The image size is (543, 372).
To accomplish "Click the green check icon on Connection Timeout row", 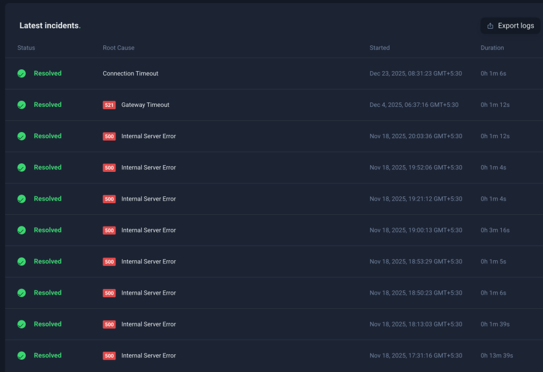I will (x=21, y=73).
